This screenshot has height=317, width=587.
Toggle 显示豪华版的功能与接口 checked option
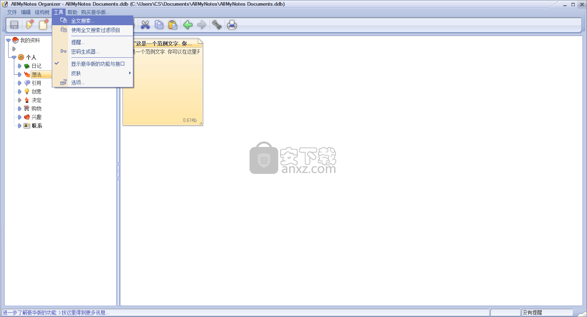pyautogui.click(x=93, y=64)
